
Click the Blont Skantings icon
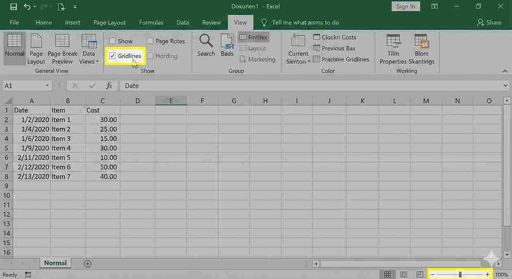(x=422, y=42)
